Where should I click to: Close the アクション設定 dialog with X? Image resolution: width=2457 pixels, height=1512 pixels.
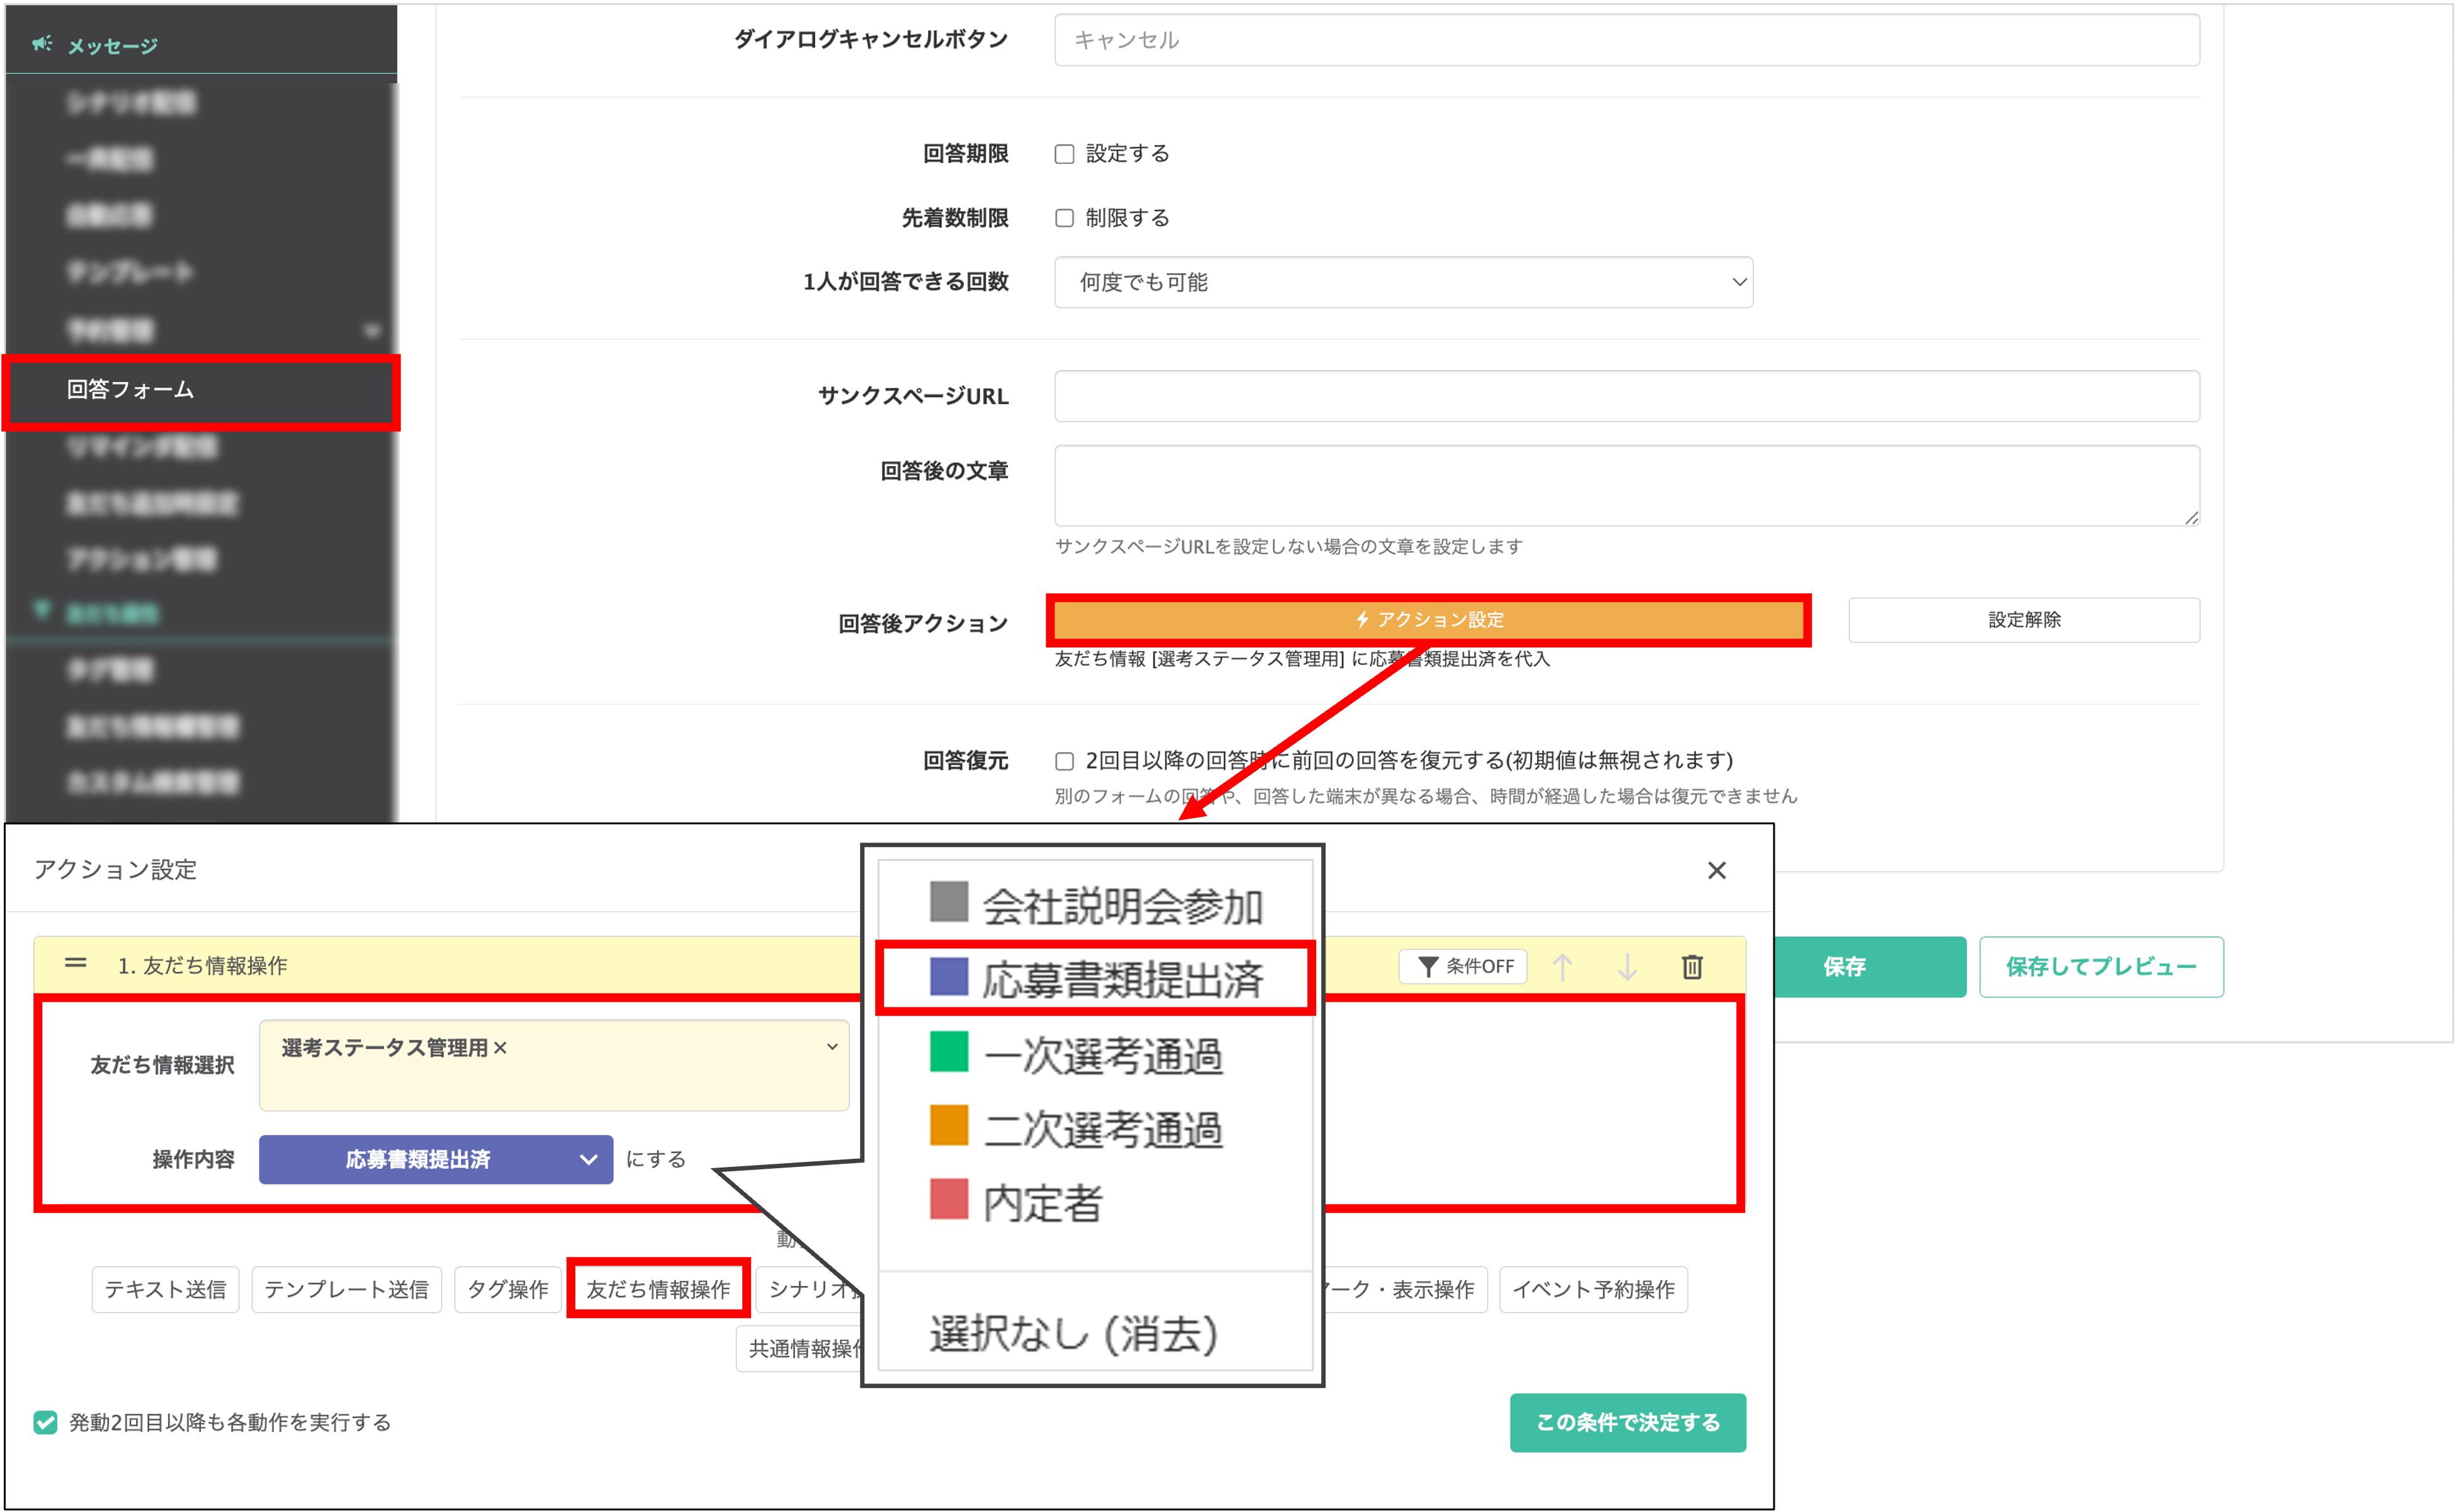pos(1717,870)
